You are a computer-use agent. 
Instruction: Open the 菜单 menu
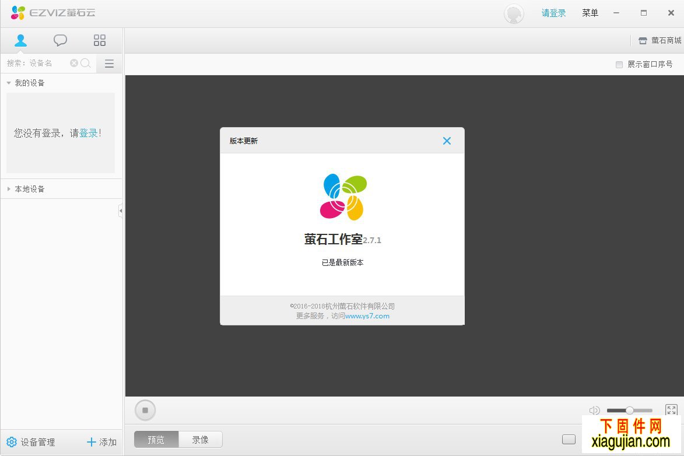(x=590, y=13)
